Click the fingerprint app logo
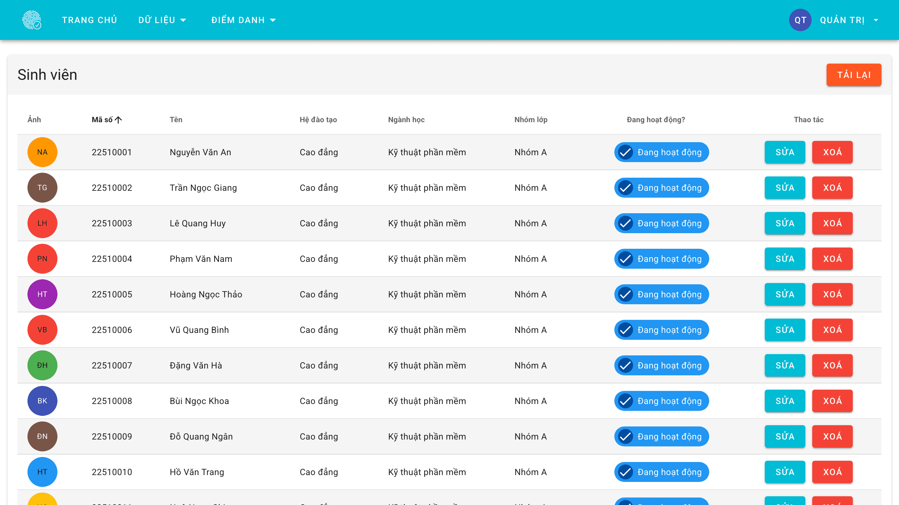The width and height of the screenshot is (899, 505). pyautogui.click(x=32, y=20)
